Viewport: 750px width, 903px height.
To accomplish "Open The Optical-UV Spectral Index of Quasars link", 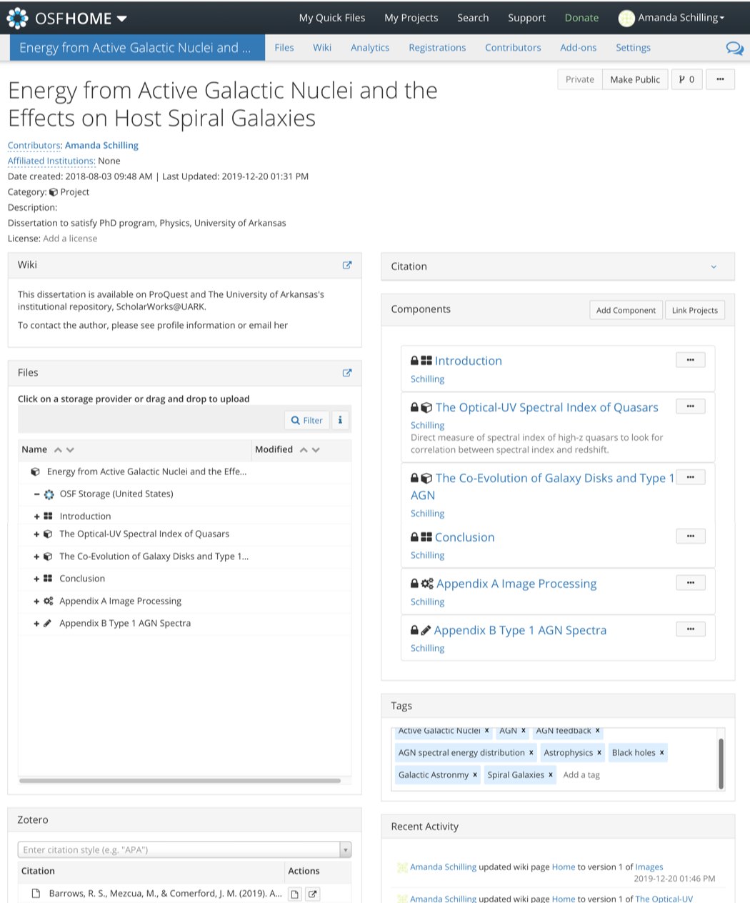I will (546, 407).
